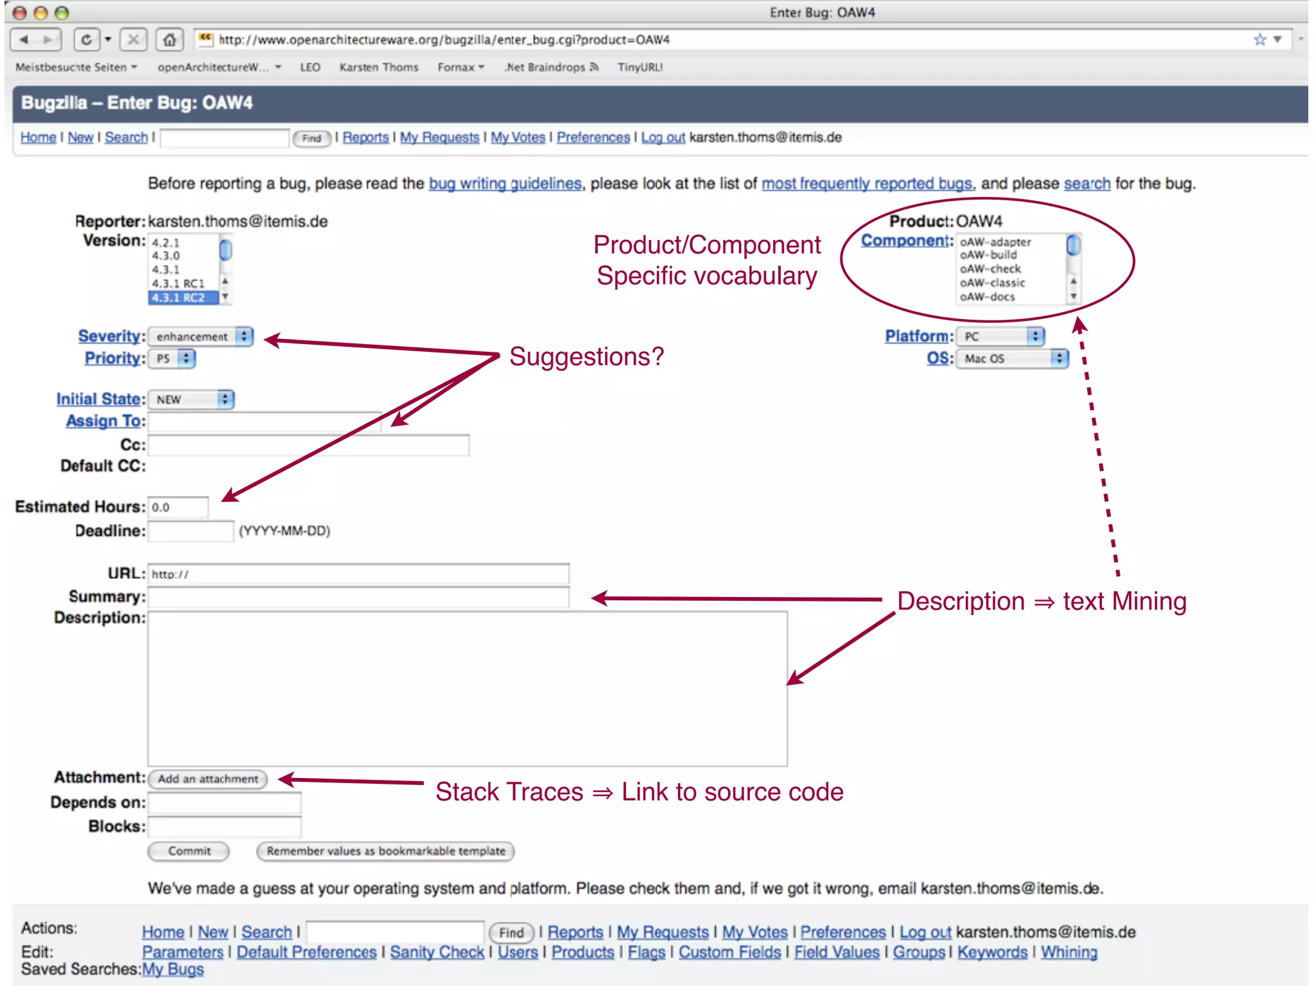Open Preferences from the top navigation
The width and height of the screenshot is (1315, 986).
click(593, 137)
